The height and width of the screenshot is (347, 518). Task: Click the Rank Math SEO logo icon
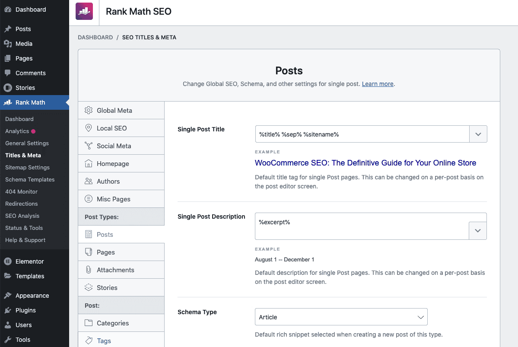click(x=84, y=12)
